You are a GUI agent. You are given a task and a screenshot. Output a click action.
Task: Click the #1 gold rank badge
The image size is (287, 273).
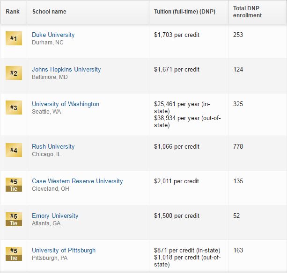pyautogui.click(x=14, y=38)
